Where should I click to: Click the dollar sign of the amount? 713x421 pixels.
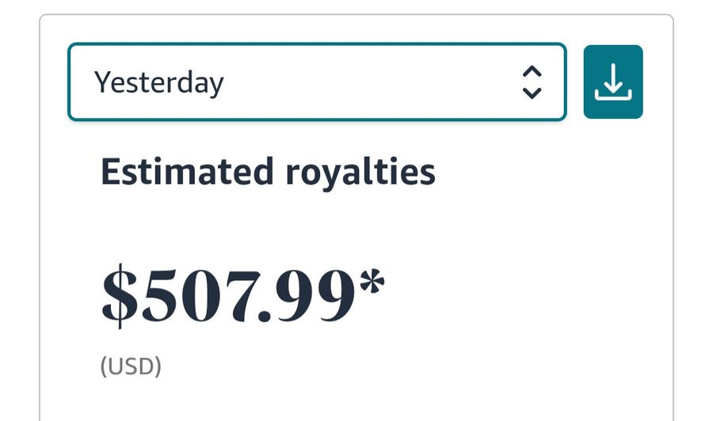[119, 296]
